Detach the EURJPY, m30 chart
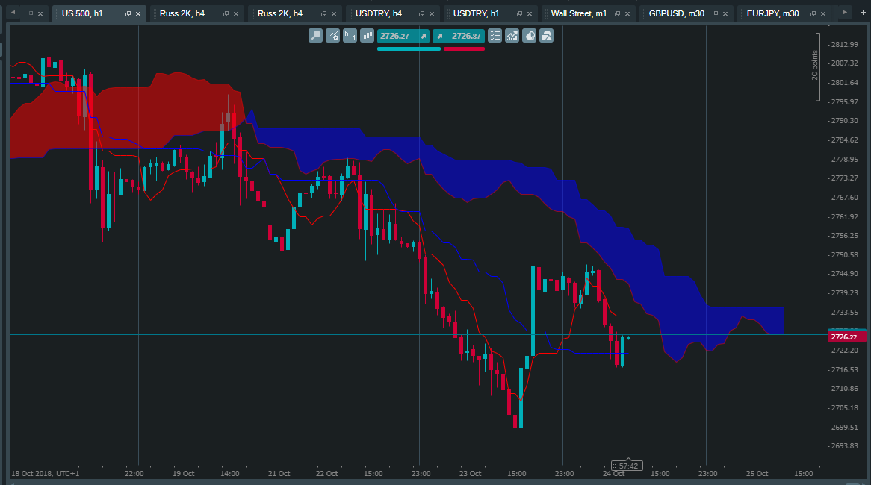Screen dimensions: 871x485 813,14
